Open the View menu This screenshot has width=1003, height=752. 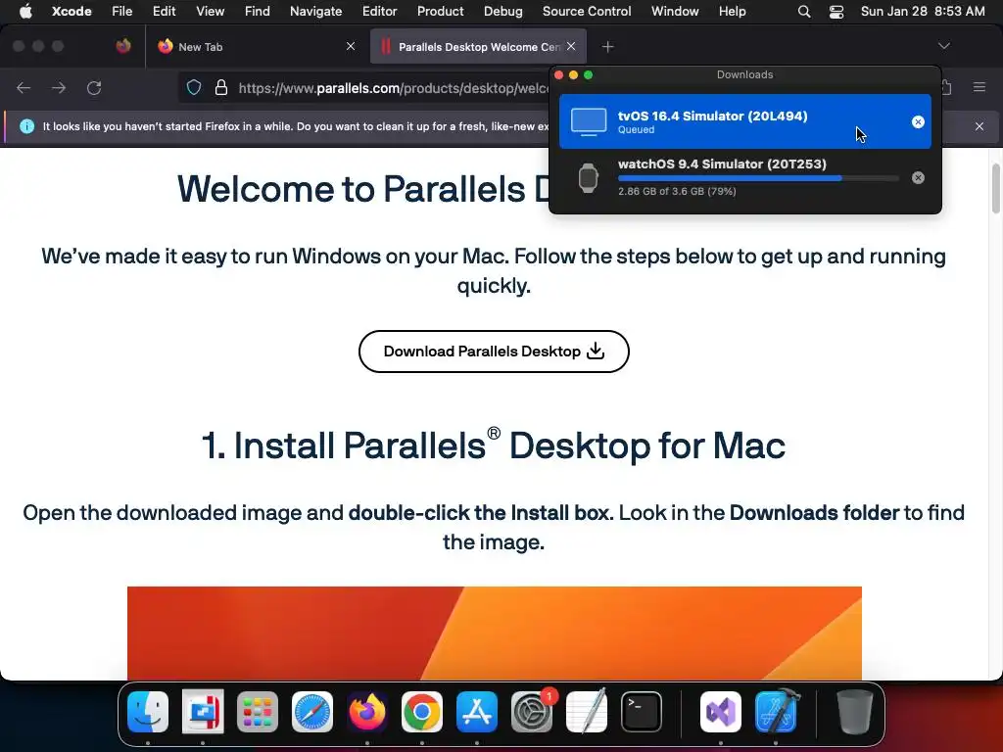[x=210, y=11]
